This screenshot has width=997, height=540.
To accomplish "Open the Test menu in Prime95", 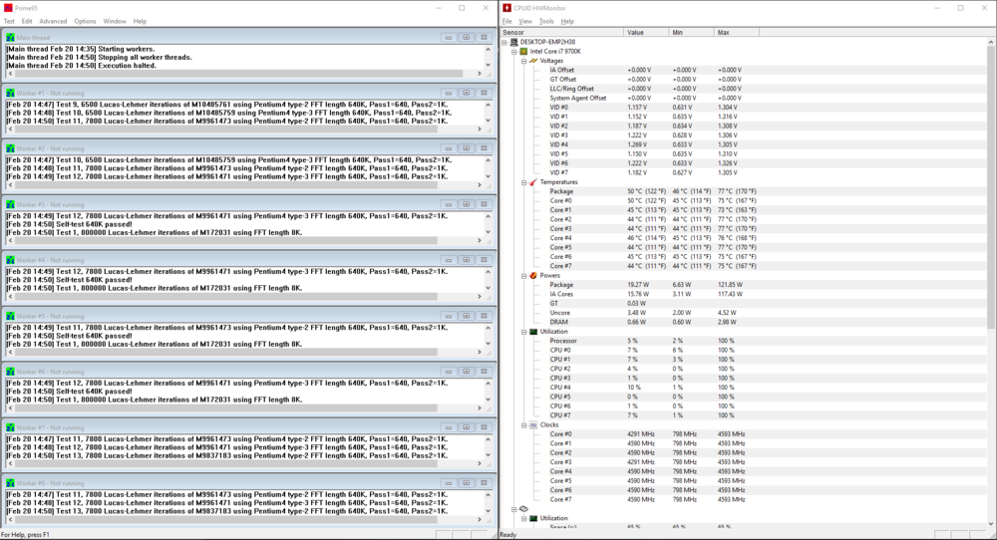I will coord(9,21).
